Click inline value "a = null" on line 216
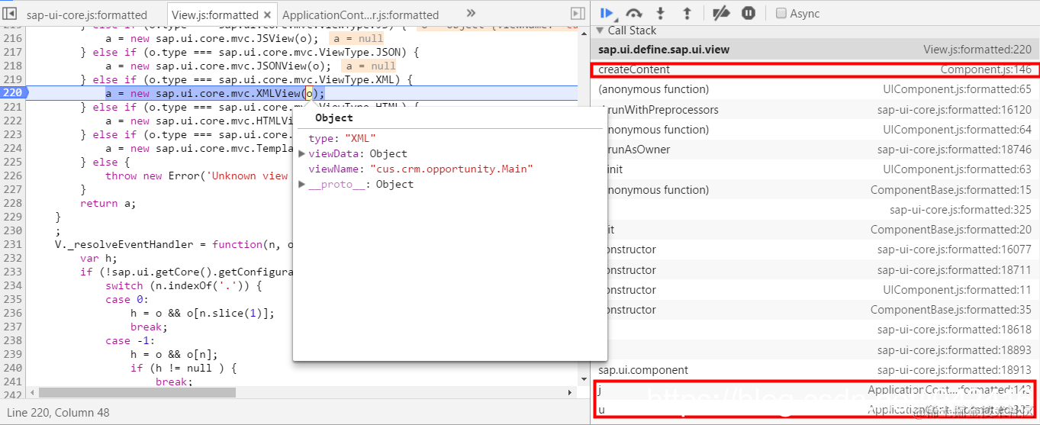Screen dimensions: 1040x425 click(357, 38)
